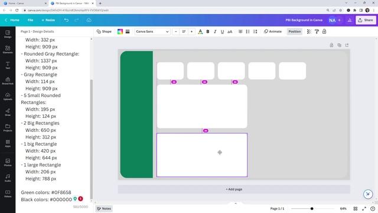The image size is (378, 213).
Task: Open the shape fill color swatch
Action: (120, 31)
